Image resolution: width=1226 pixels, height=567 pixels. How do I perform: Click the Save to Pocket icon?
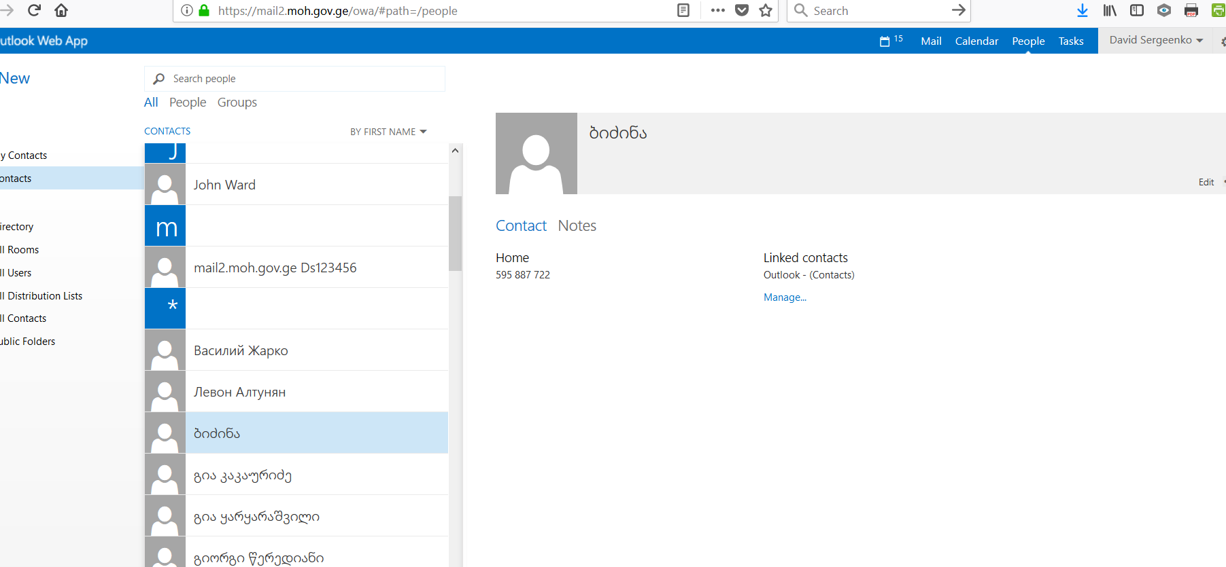pyautogui.click(x=742, y=10)
